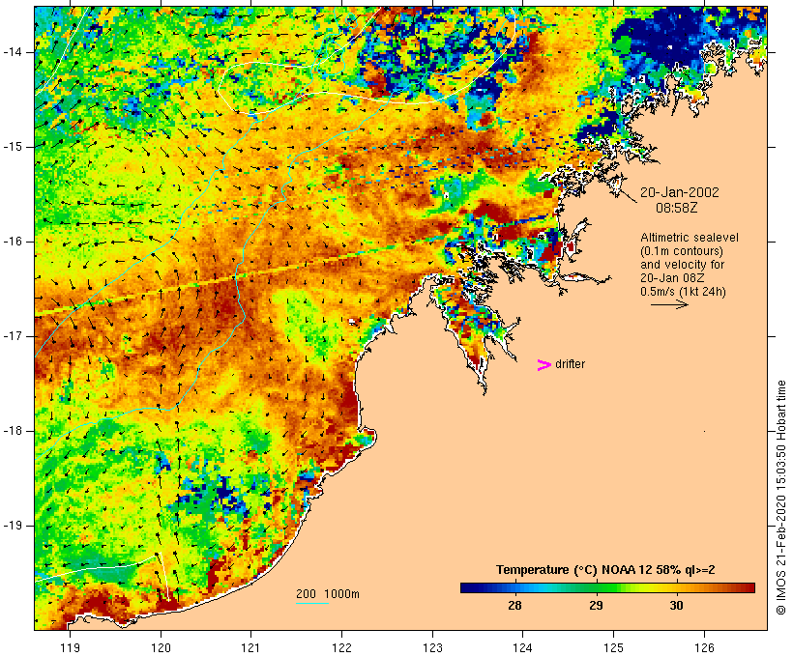Viewport: 793px width, 657px height.
Task: Click the longitude label '125'
Action: (613, 647)
